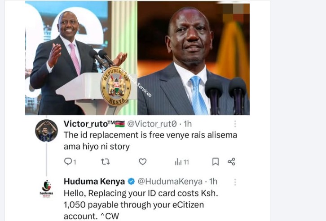326x221 pixels.
Task: Bookmark Victor_ruto's tweet
Action: 216,161
